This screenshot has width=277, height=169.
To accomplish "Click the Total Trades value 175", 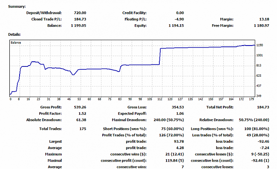I will click(83, 129).
